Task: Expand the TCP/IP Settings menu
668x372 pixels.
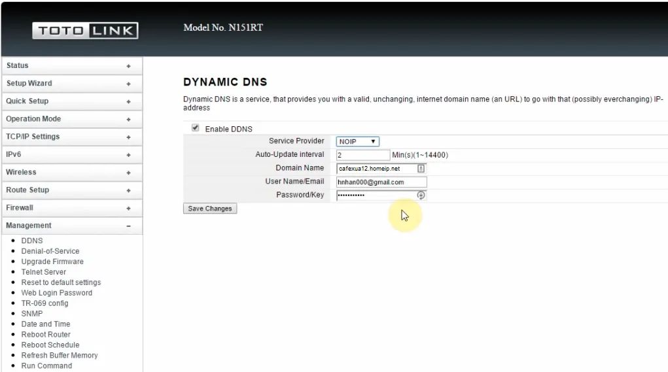Action: pyautogui.click(x=72, y=137)
